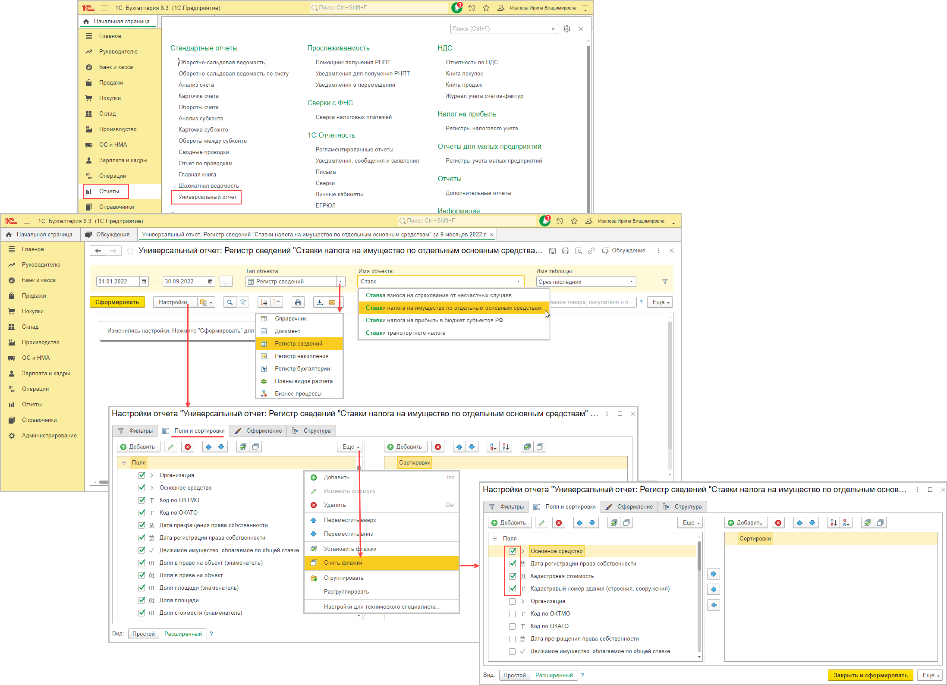Check the Код по ОКАТО checkbox in right dialog
This screenshot has width=947, height=685.
pos(513,626)
